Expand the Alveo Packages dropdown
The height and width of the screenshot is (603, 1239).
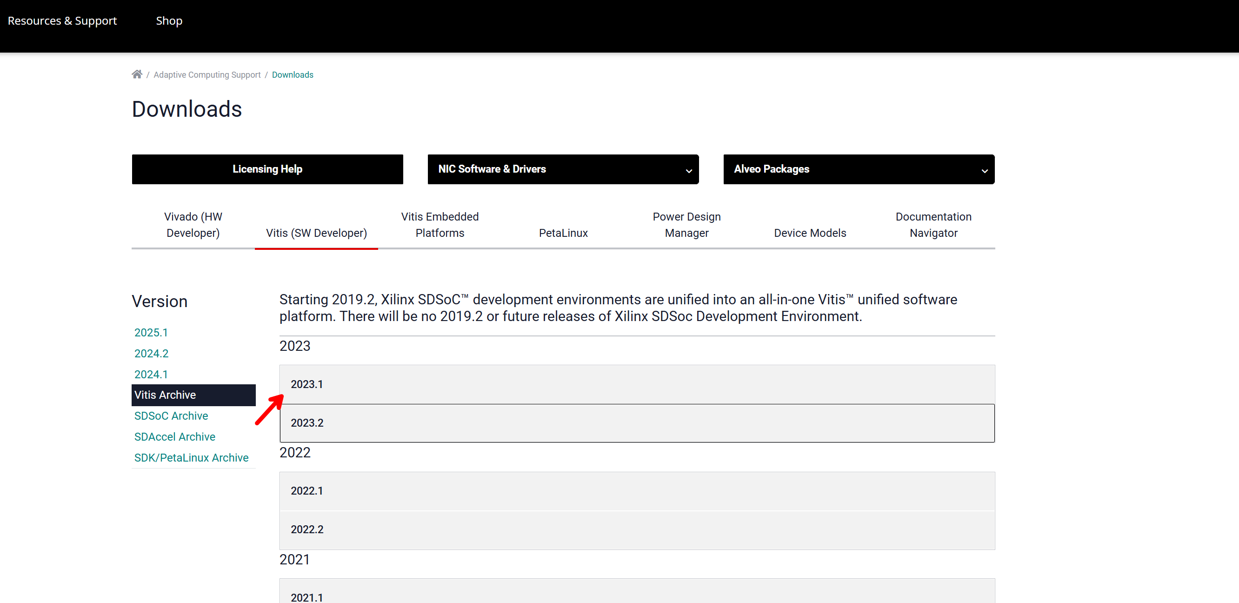[x=858, y=169]
